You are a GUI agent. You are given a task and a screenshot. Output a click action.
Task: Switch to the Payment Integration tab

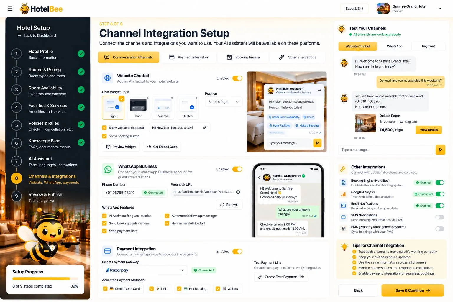click(x=190, y=57)
